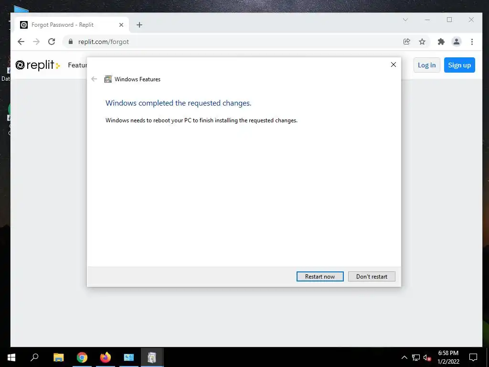Click the Restart now button

pyautogui.click(x=320, y=277)
